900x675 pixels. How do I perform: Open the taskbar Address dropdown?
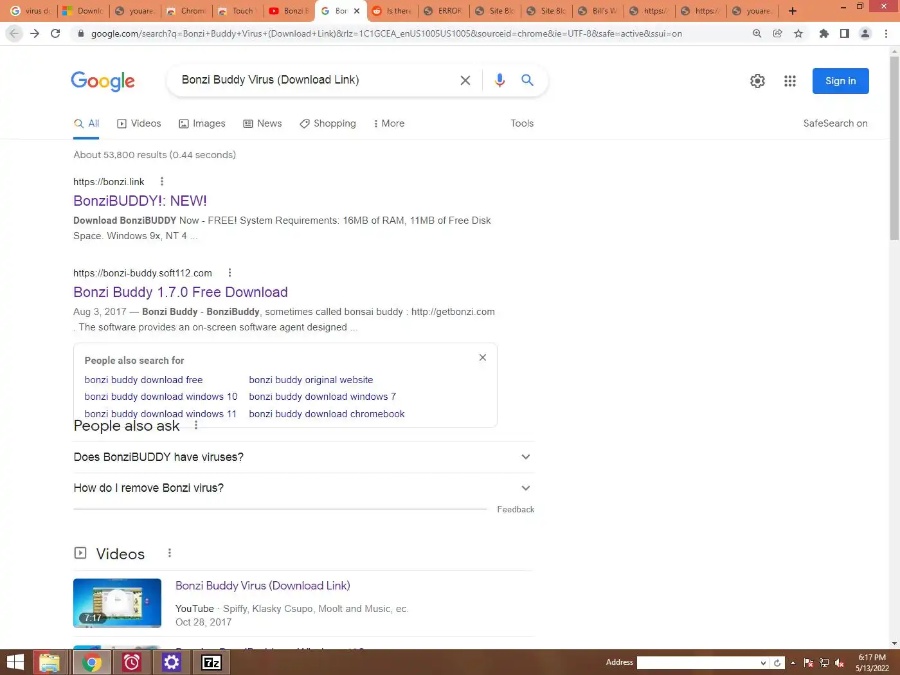(763, 663)
